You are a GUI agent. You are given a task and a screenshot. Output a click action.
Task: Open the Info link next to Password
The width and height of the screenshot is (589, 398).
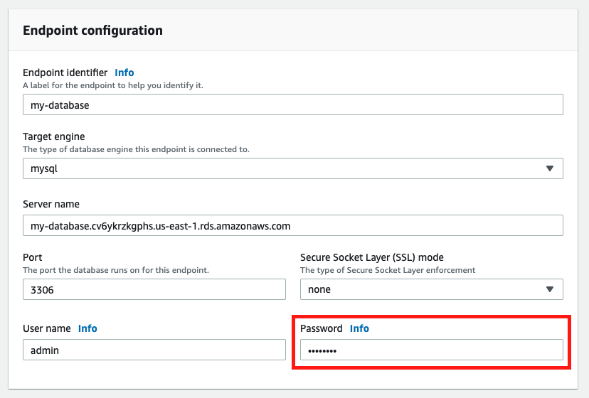(359, 328)
